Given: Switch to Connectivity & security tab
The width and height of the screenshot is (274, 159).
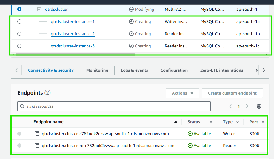Looking at the screenshot, I should point(51,70).
